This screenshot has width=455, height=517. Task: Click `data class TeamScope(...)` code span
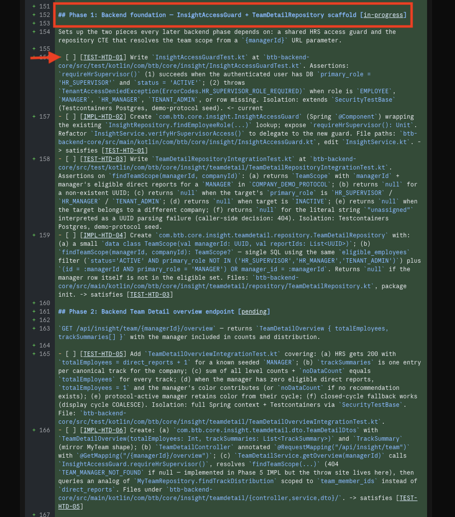(x=227, y=244)
